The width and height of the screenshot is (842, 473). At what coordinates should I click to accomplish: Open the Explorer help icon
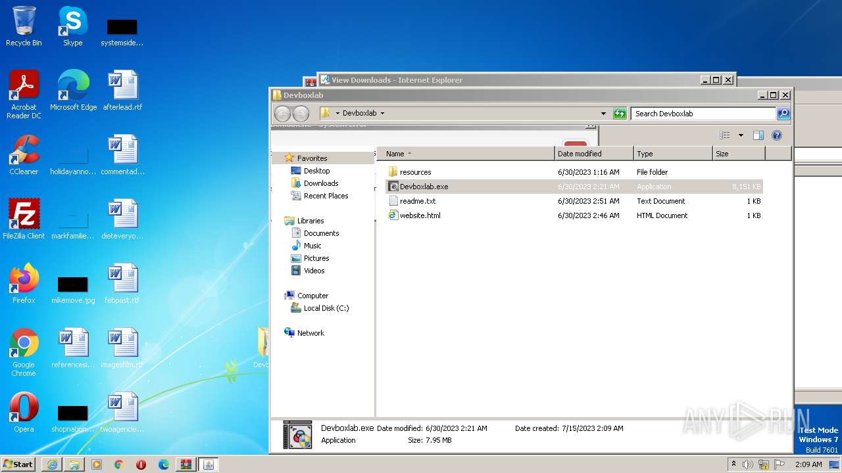pos(777,135)
